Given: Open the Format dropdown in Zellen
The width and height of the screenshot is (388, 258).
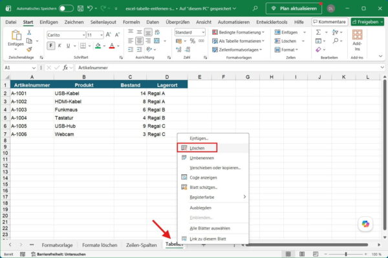Looking at the screenshot, I should point(286,50).
